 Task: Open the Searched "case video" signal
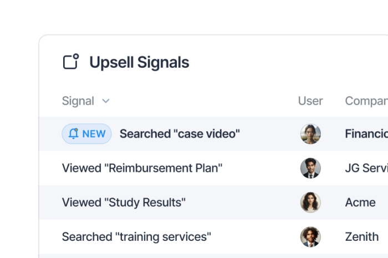180,134
